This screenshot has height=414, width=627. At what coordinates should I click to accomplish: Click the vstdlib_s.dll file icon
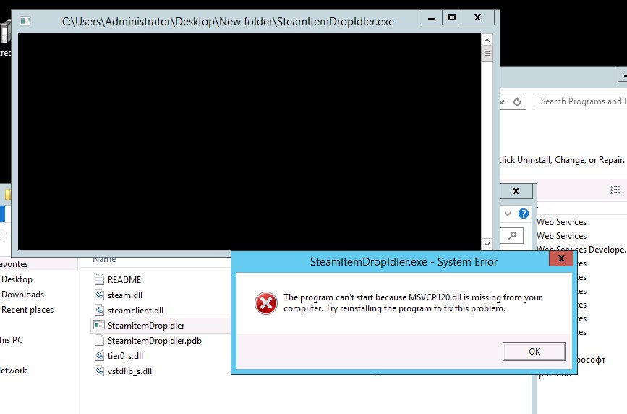99,371
